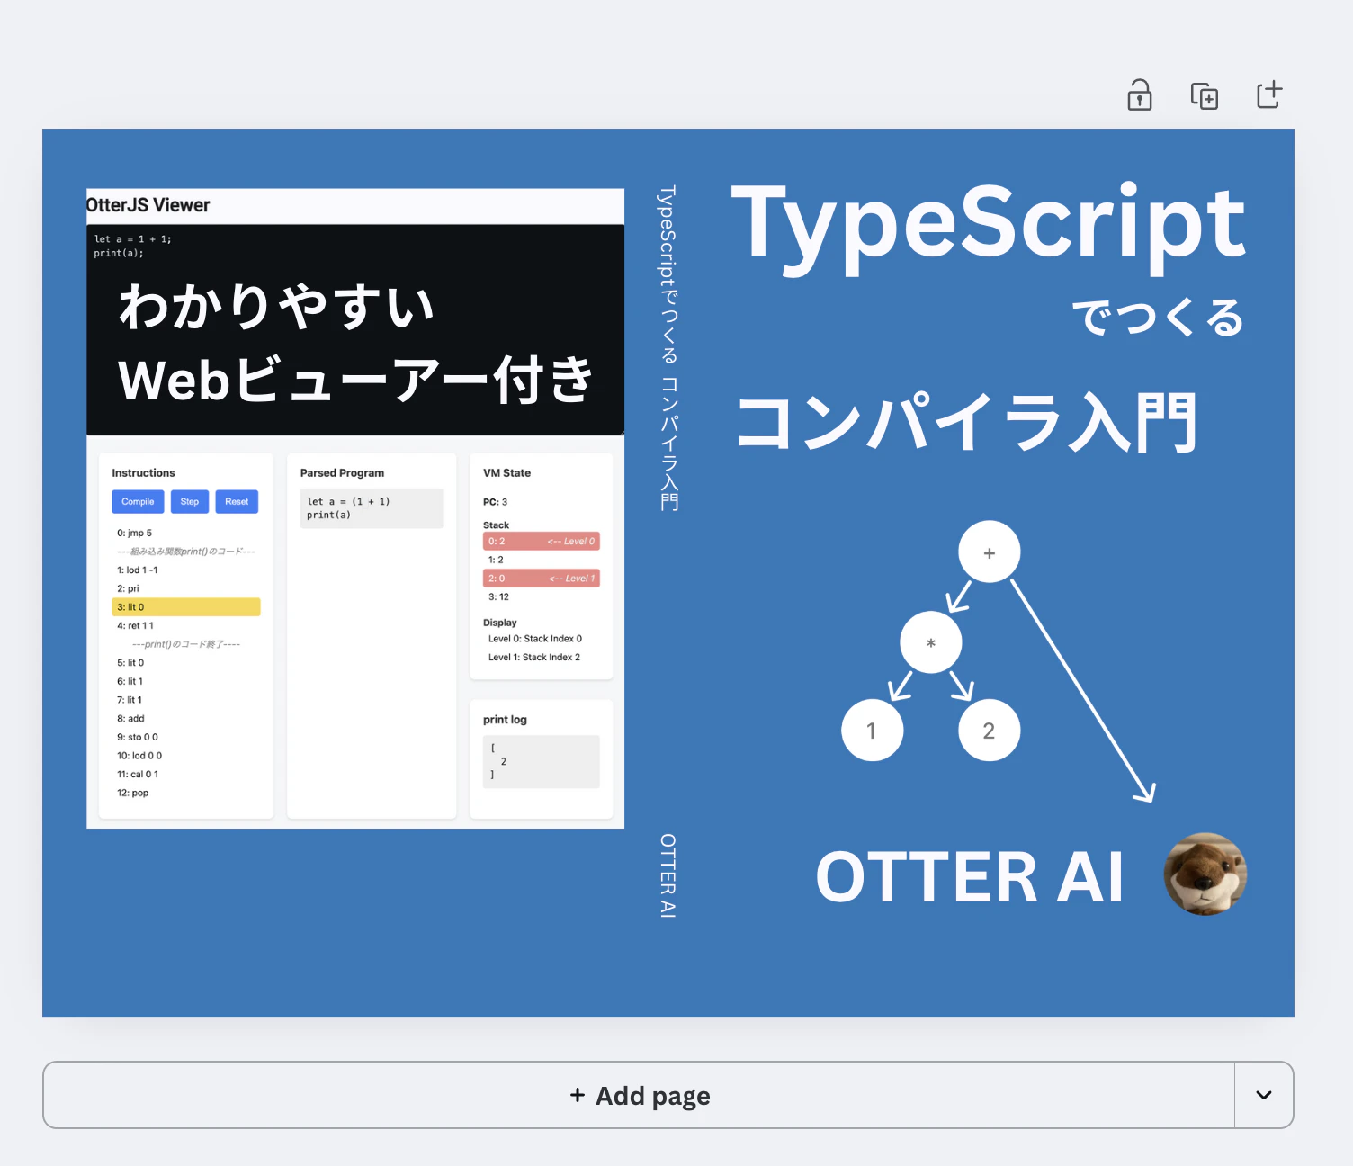Select the arrow pointing to node 2
This screenshot has height=1166, width=1353.
(x=962, y=686)
